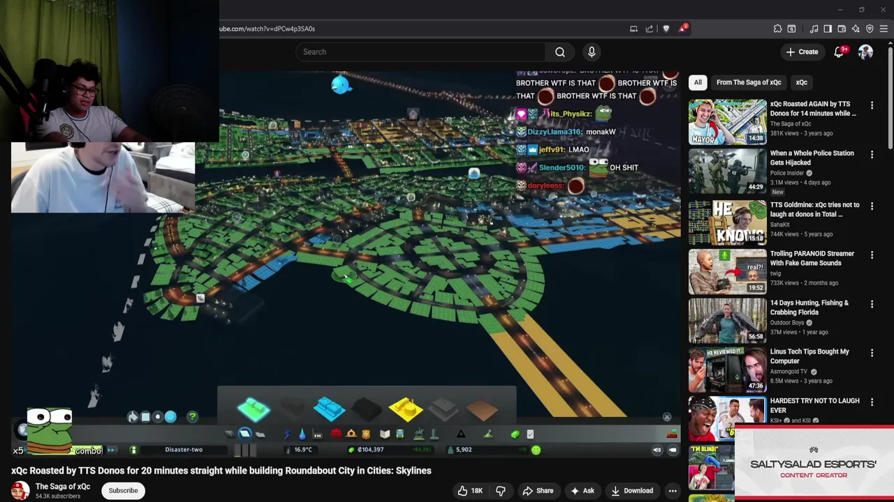The height and width of the screenshot is (502, 894).
Task: Open Brave Shields lion icon
Action: pos(666,29)
